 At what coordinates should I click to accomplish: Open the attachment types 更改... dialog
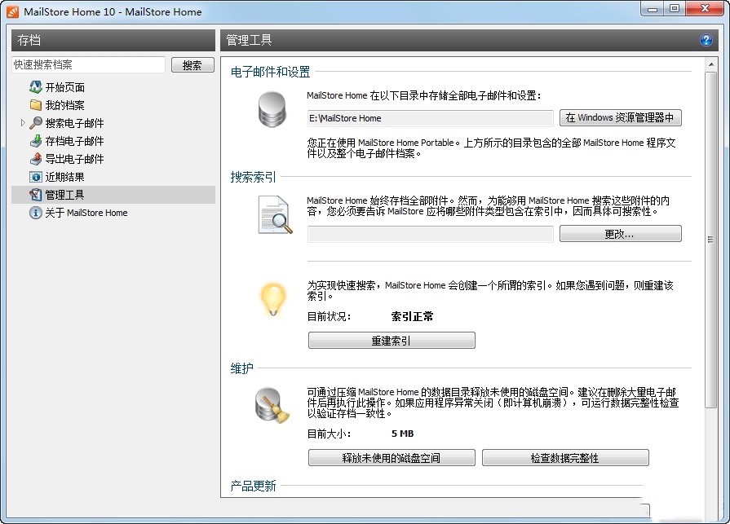coord(620,234)
